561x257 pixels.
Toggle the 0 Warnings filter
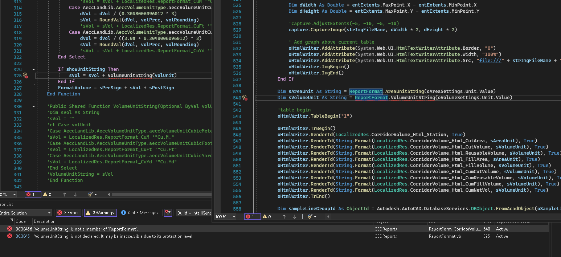[100, 213]
